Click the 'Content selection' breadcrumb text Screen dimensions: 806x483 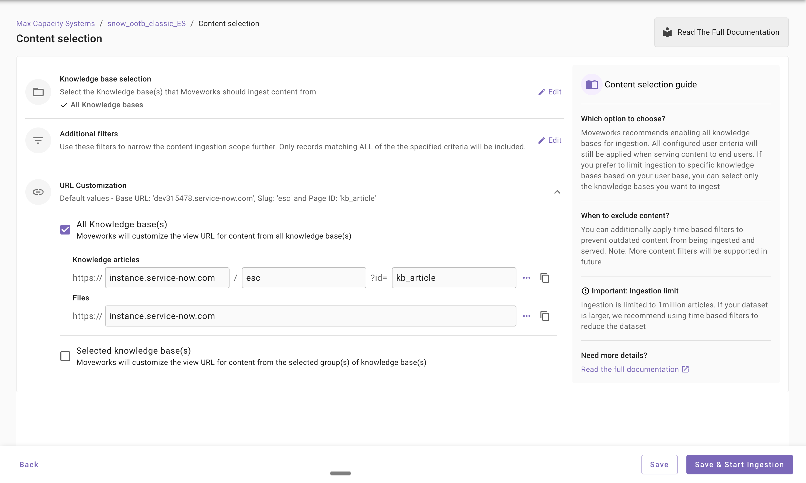point(229,23)
